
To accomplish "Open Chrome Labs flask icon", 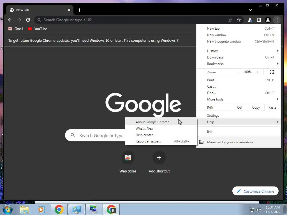I will pos(250,20).
